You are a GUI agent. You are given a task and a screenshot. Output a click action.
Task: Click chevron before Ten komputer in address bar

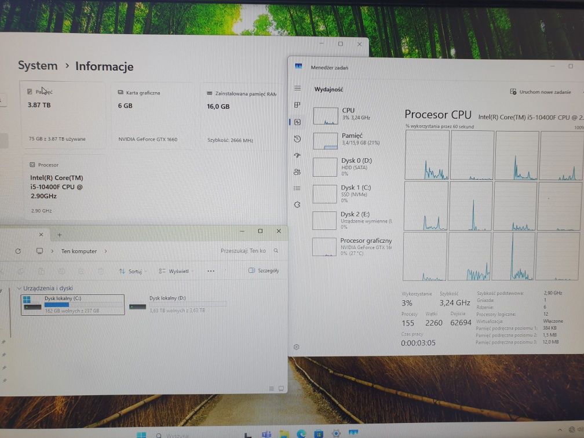(x=52, y=251)
